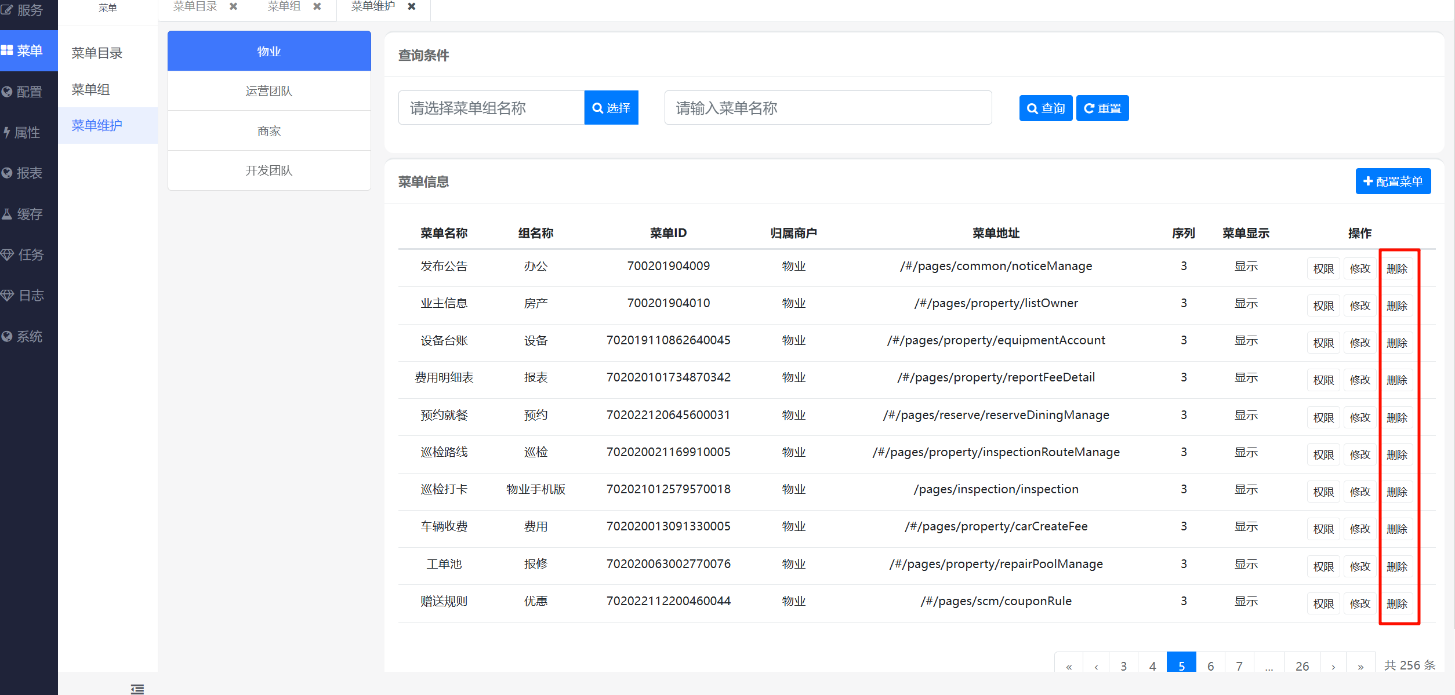Click the 菜单地址 column header
This screenshot has width=1455, height=695.
996,233
